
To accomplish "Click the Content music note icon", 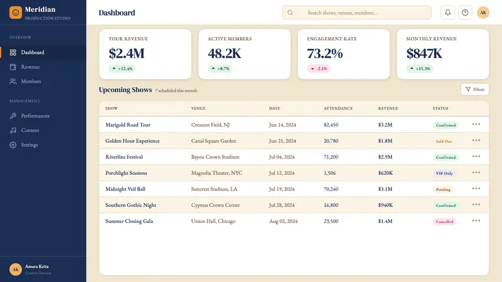I will click(13, 130).
